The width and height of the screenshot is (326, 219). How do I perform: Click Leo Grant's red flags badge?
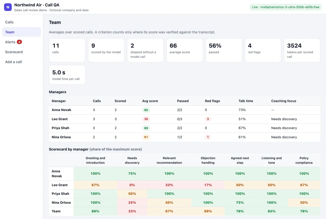208,119
